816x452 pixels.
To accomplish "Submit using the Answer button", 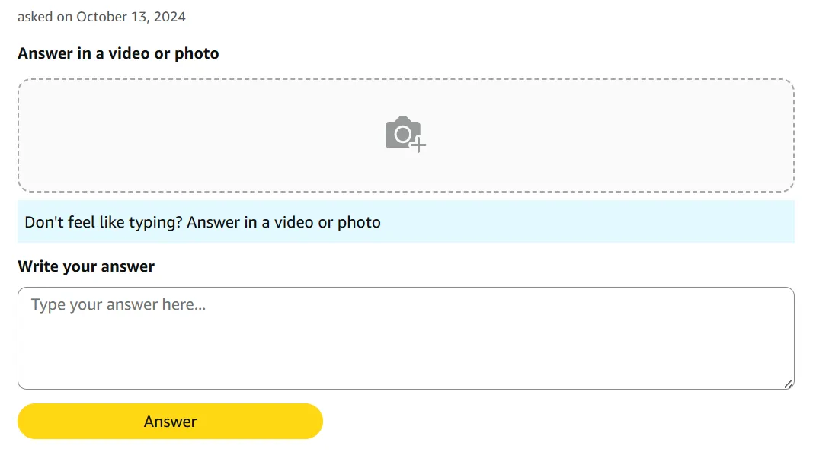I will 170,422.
